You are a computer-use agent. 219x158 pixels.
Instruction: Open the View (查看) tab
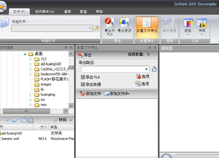pos(68,11)
